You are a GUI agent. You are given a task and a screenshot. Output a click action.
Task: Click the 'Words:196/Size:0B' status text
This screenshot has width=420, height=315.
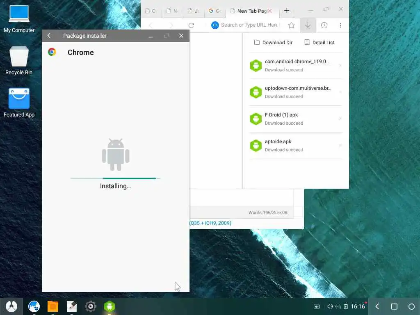pyautogui.click(x=268, y=212)
